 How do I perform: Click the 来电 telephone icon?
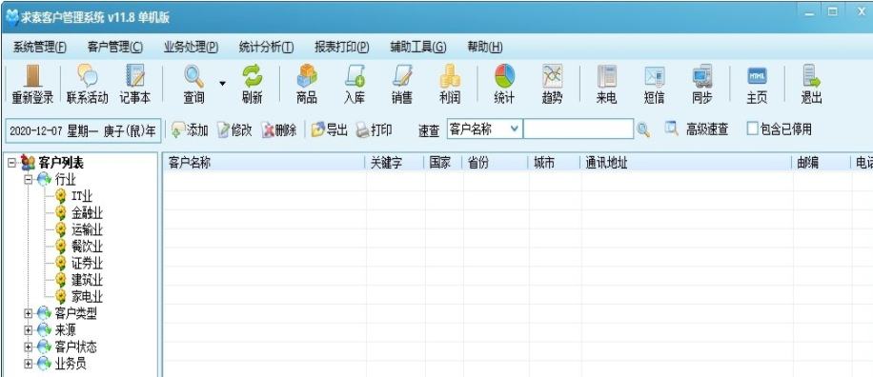(606, 76)
